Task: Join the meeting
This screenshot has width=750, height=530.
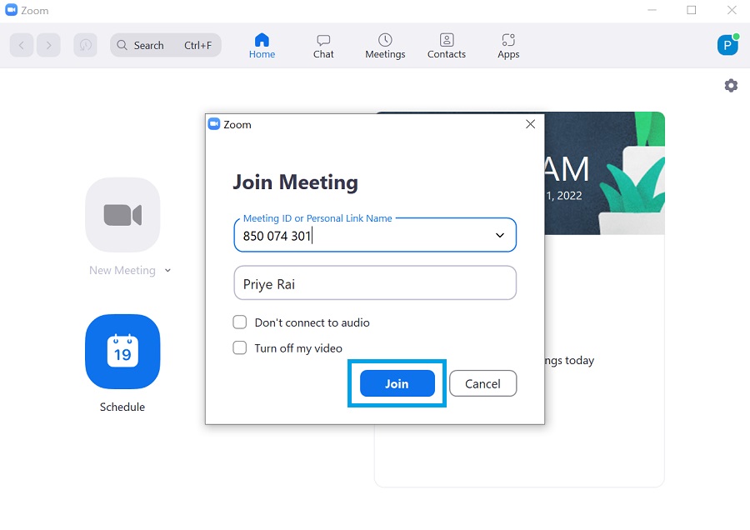Action: point(397,383)
